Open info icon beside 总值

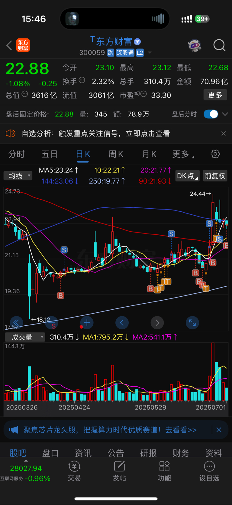pos(25,94)
